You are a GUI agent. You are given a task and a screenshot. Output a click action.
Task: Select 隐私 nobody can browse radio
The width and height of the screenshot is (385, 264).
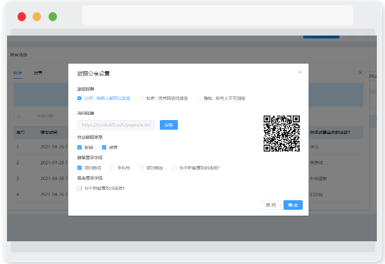[199, 98]
